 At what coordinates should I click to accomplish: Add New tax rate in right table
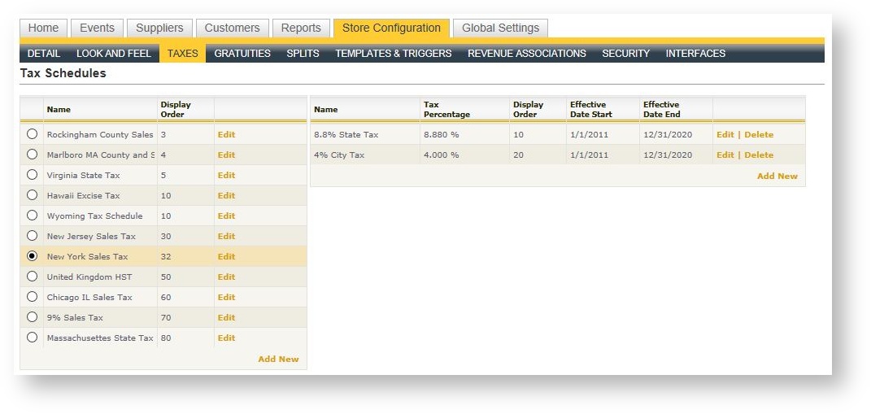777,176
